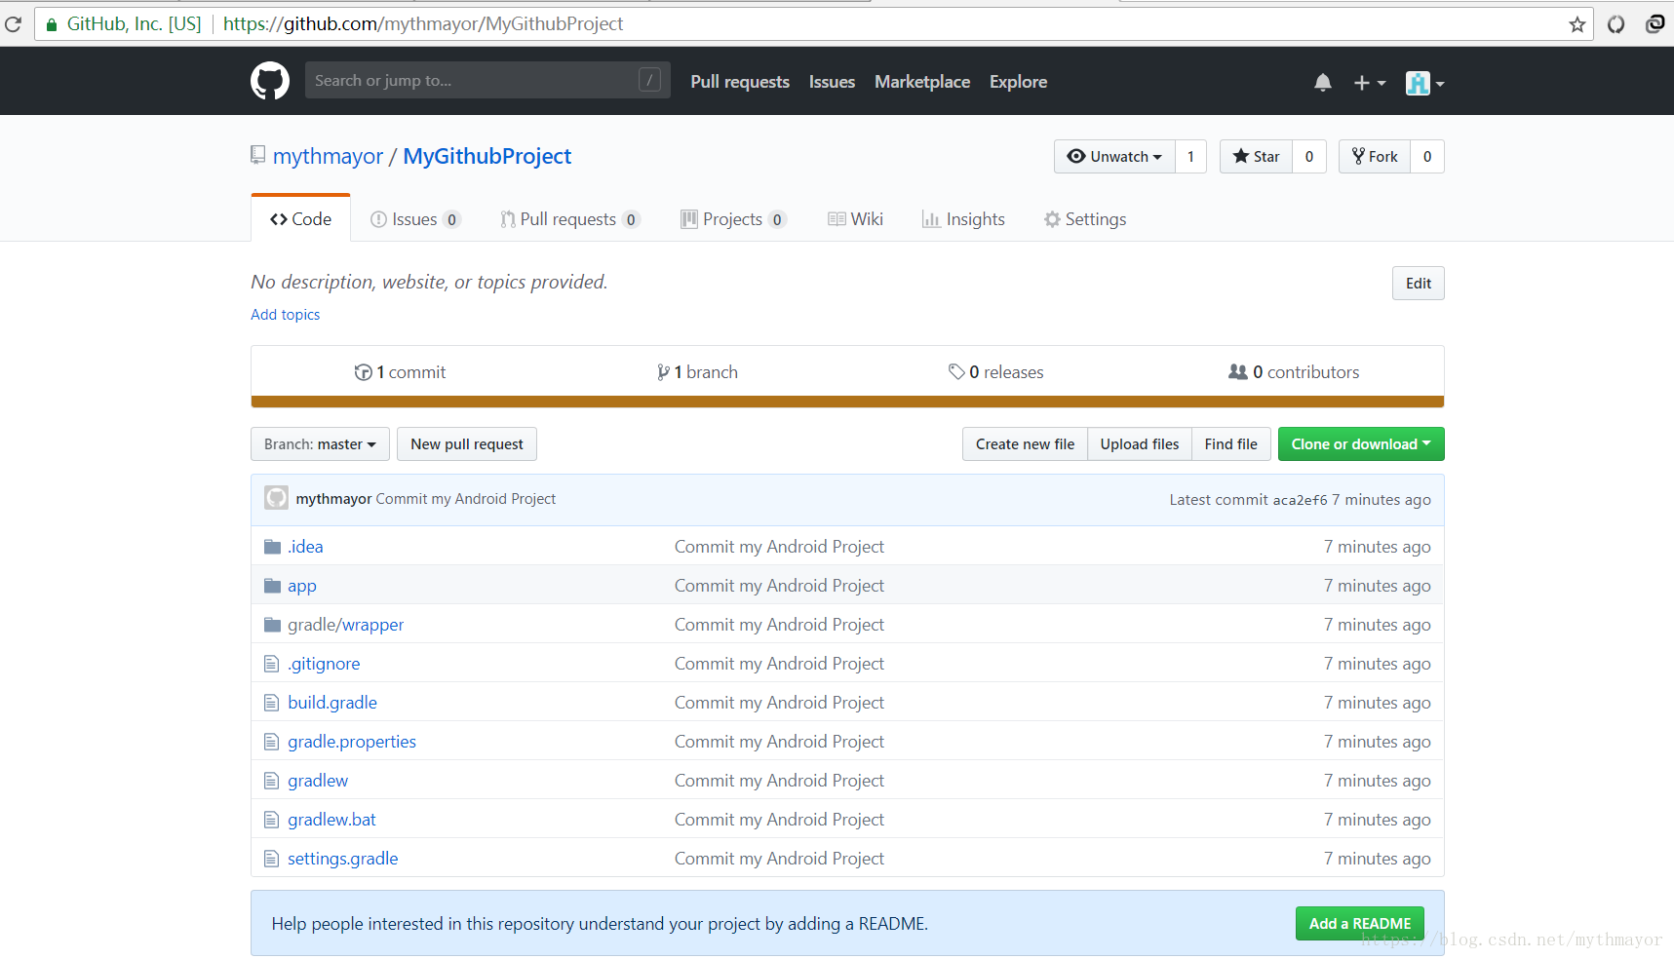Open the Settings tab
The height and width of the screenshot is (959, 1674).
(1085, 219)
